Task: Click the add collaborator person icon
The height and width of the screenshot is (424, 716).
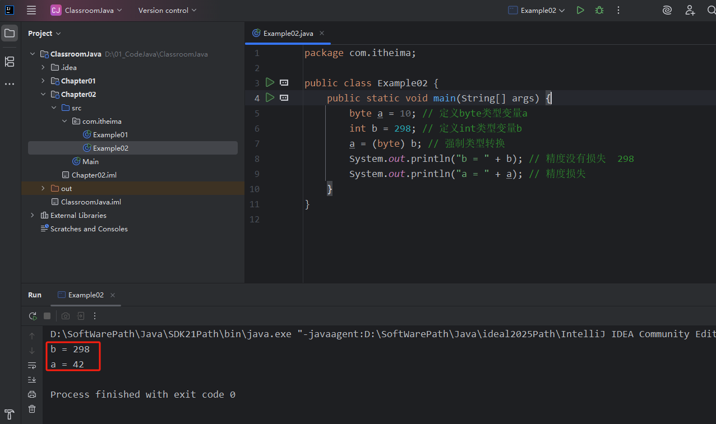Action: tap(690, 10)
